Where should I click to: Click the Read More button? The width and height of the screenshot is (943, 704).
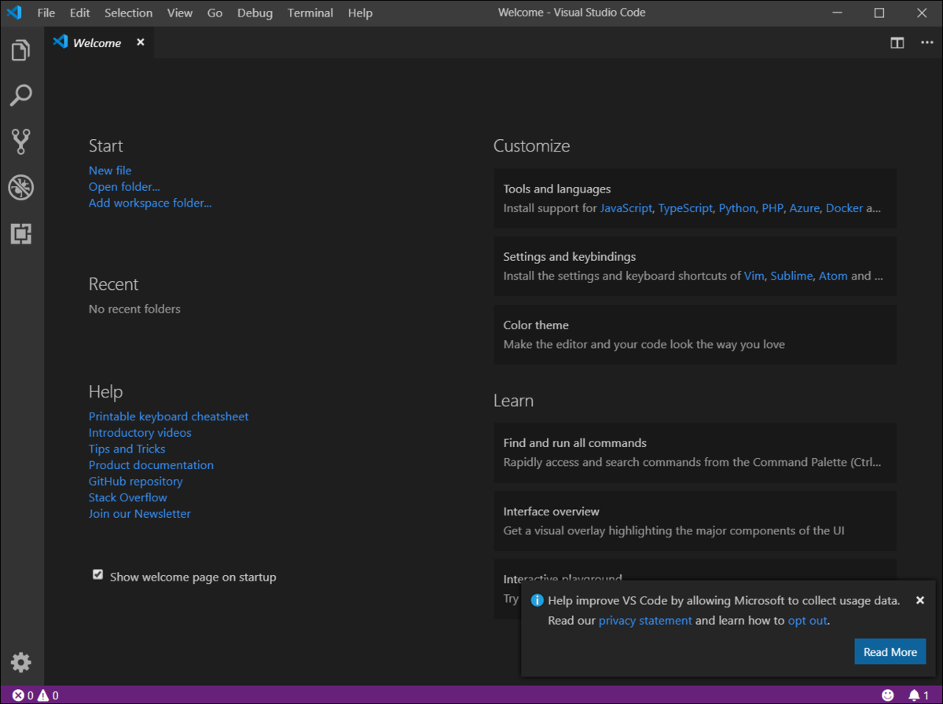coord(890,652)
